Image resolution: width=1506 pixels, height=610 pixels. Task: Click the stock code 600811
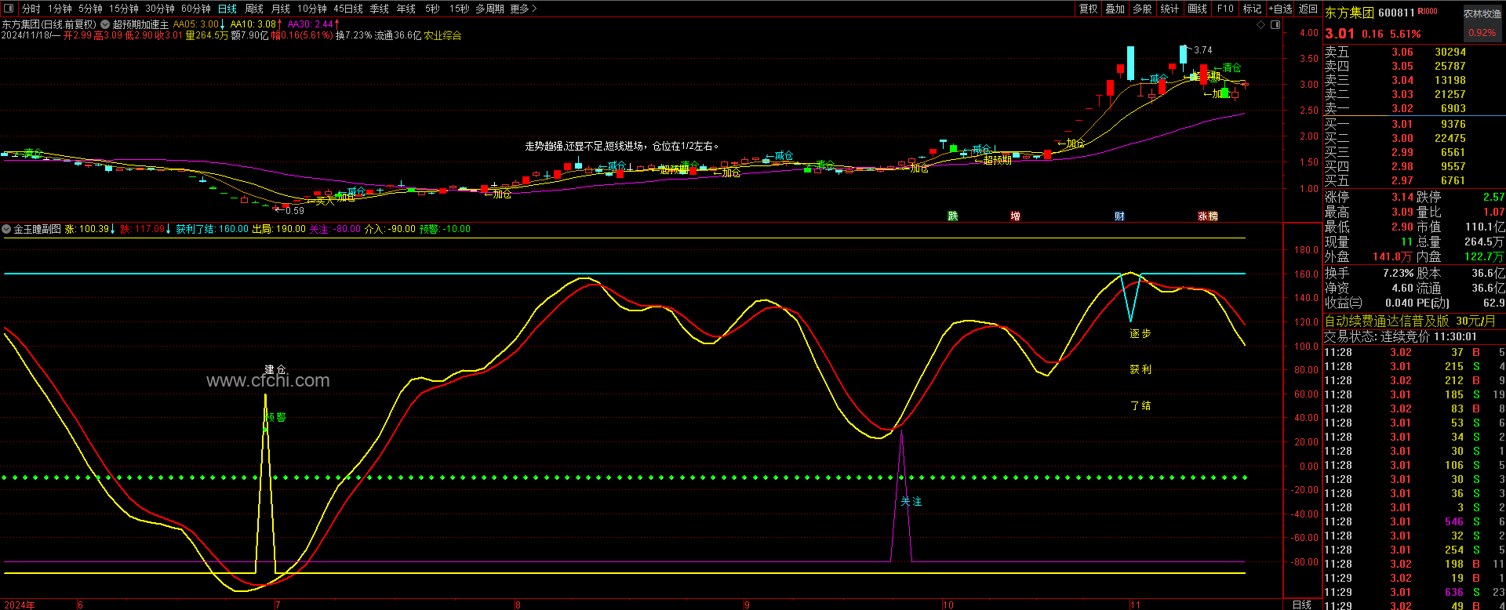coord(1396,13)
